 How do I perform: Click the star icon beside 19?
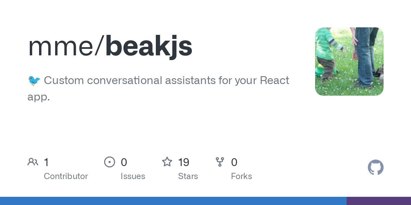[x=167, y=162]
